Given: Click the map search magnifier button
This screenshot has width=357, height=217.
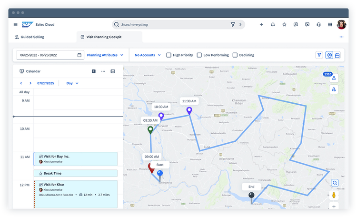Looking at the screenshot, I should [335, 183].
